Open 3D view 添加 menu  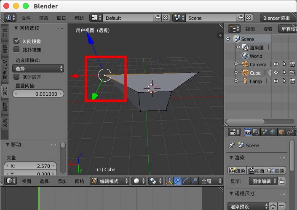click(x=62, y=181)
